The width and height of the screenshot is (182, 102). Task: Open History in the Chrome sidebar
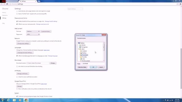pos(4,12)
